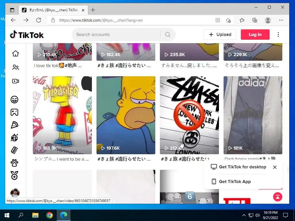Image resolution: width=295 pixels, height=221 pixels.
Task: Open the adidas shirt video thumbnail
Action: (x=253, y=115)
